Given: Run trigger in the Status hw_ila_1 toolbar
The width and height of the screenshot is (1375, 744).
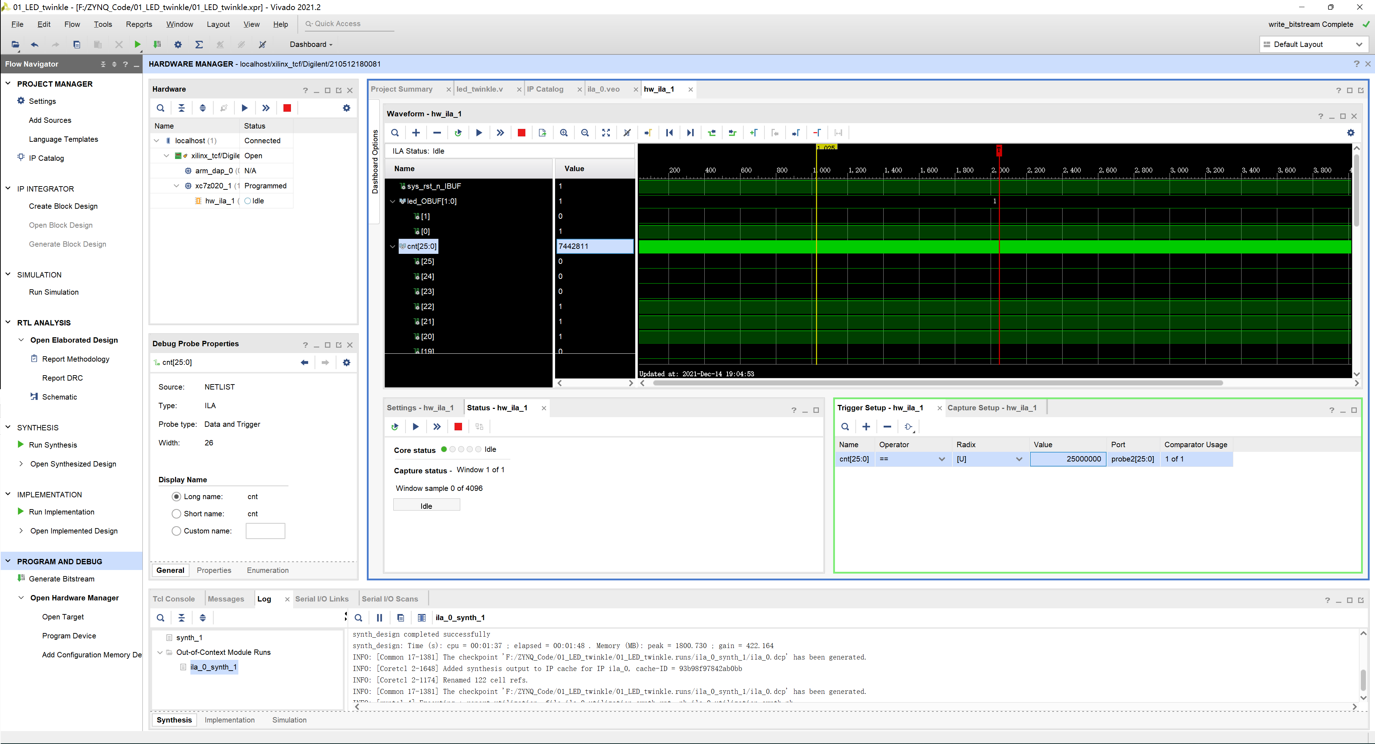Looking at the screenshot, I should pos(416,427).
